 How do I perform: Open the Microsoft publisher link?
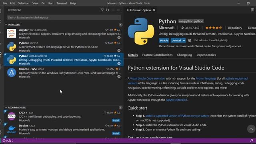pos(166,28)
